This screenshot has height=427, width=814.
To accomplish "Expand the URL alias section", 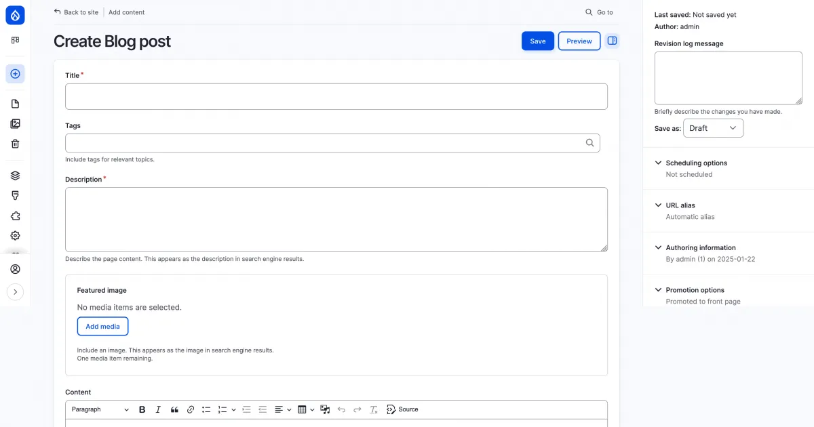I will tap(680, 205).
